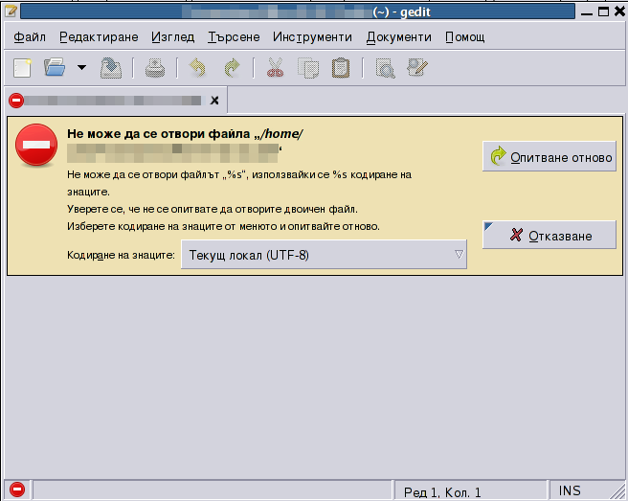The image size is (628, 501).
Task: Click the Undo arrow icon
Action: [x=197, y=68]
